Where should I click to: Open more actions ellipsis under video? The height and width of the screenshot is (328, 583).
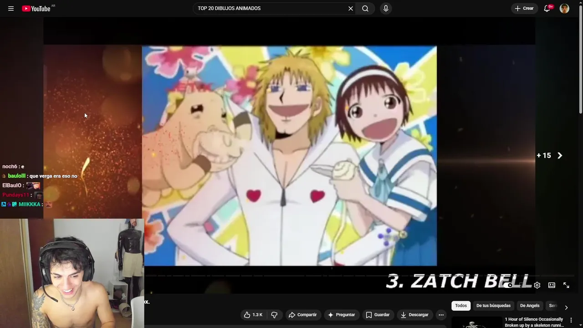(x=441, y=315)
